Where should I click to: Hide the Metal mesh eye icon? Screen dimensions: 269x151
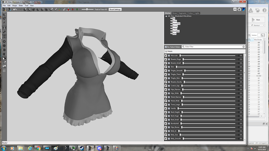click(171, 29)
